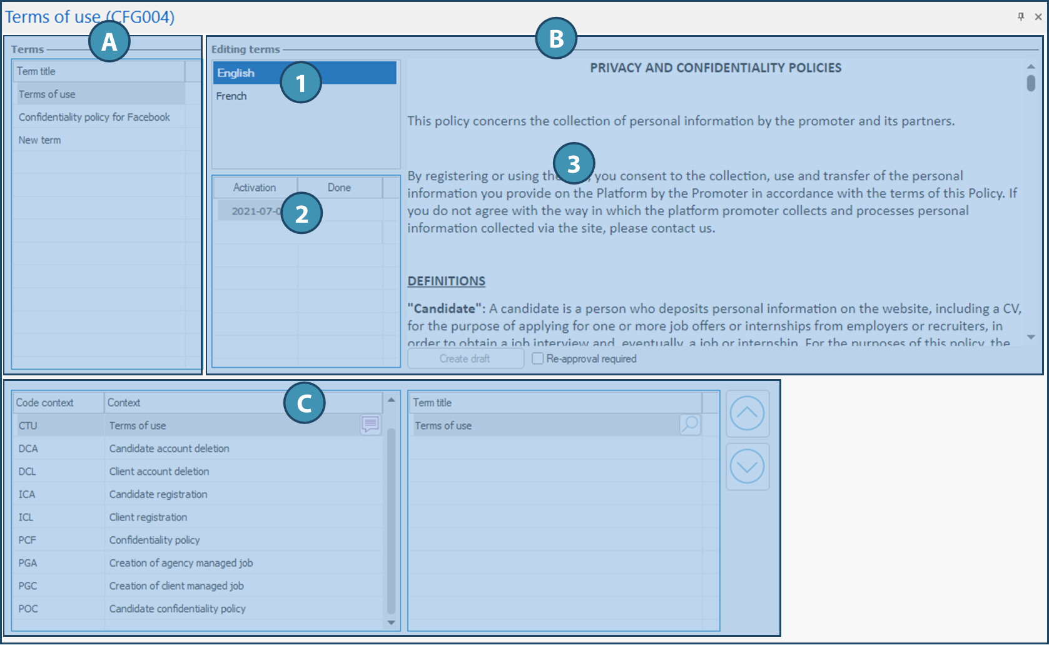Click magnifier icon in Term title row

coord(689,425)
